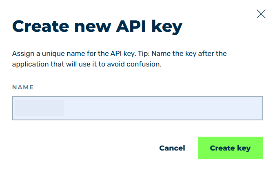Click the Create key button

tap(231, 148)
